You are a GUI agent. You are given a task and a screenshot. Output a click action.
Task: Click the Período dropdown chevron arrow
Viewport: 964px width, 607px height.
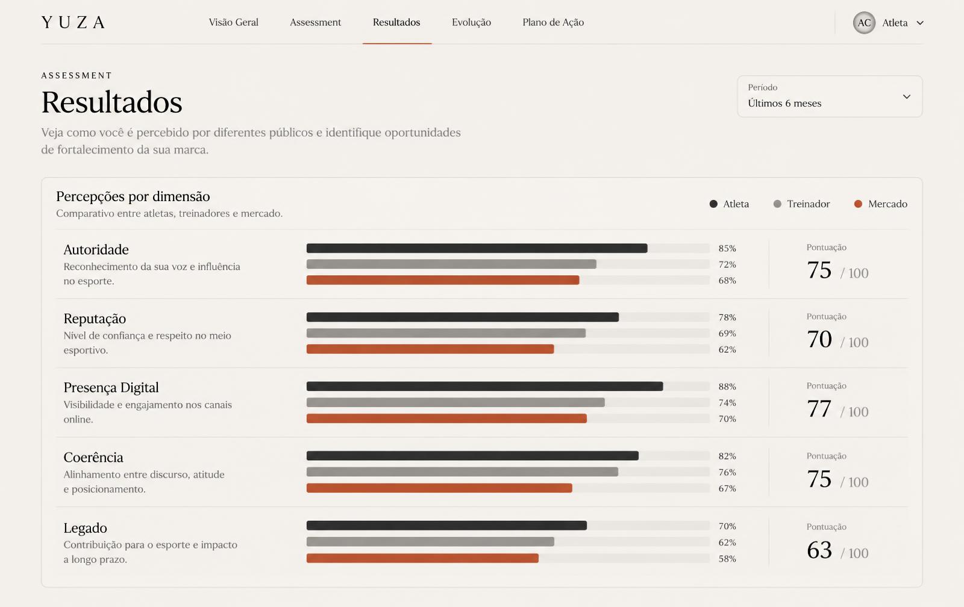pyautogui.click(x=906, y=96)
